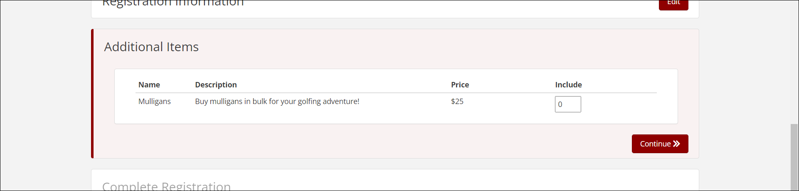Click the Include column header

tap(568, 85)
